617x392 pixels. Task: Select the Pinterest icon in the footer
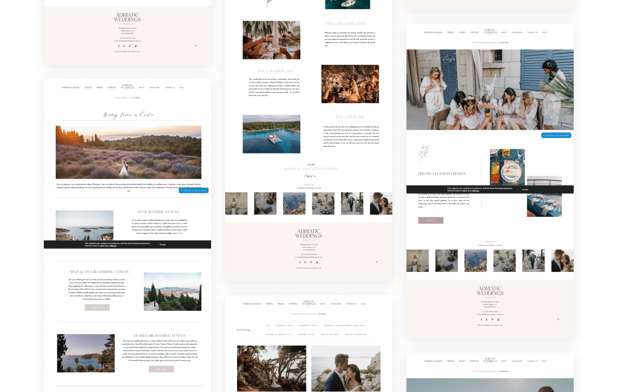click(130, 46)
